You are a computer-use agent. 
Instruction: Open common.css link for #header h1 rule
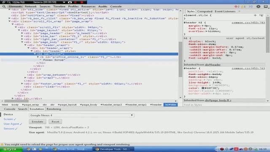tap(248, 22)
